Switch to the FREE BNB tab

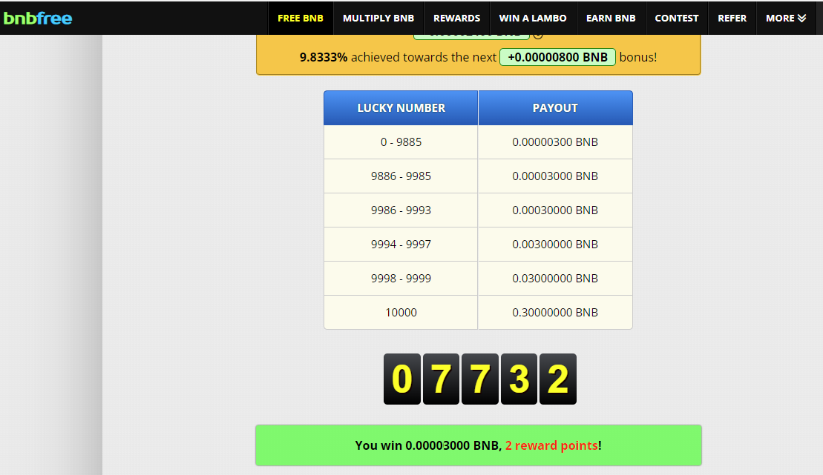click(x=300, y=18)
